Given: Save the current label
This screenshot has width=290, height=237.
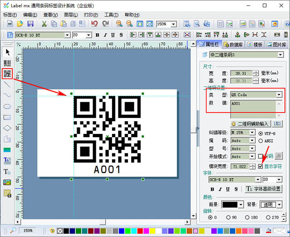Looking at the screenshot, I should [30, 24].
